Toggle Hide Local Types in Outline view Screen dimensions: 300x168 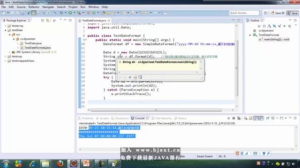click(290, 26)
